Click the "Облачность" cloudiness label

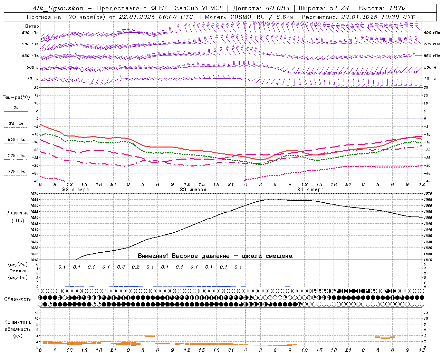pos(18,299)
